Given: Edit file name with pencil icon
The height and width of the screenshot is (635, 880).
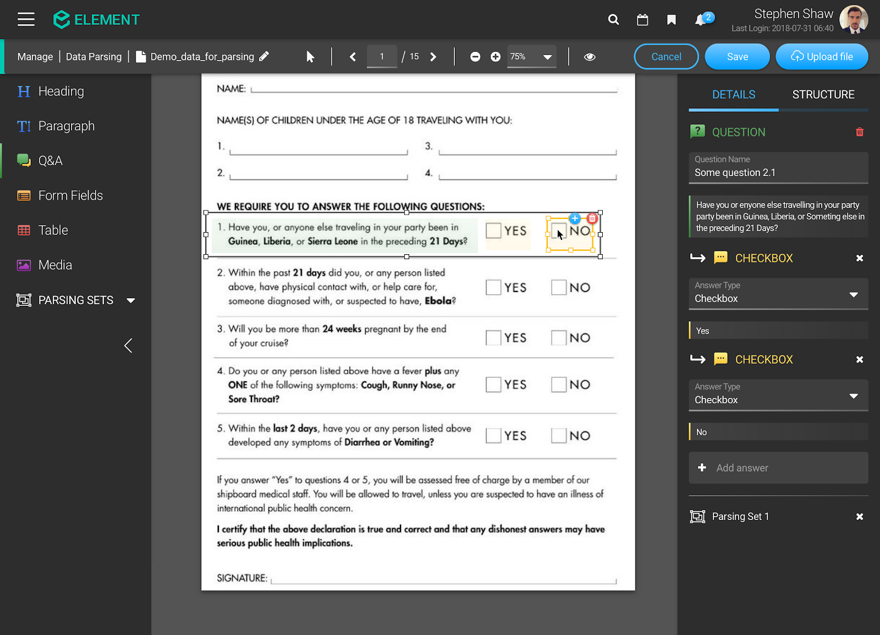Looking at the screenshot, I should pos(264,56).
